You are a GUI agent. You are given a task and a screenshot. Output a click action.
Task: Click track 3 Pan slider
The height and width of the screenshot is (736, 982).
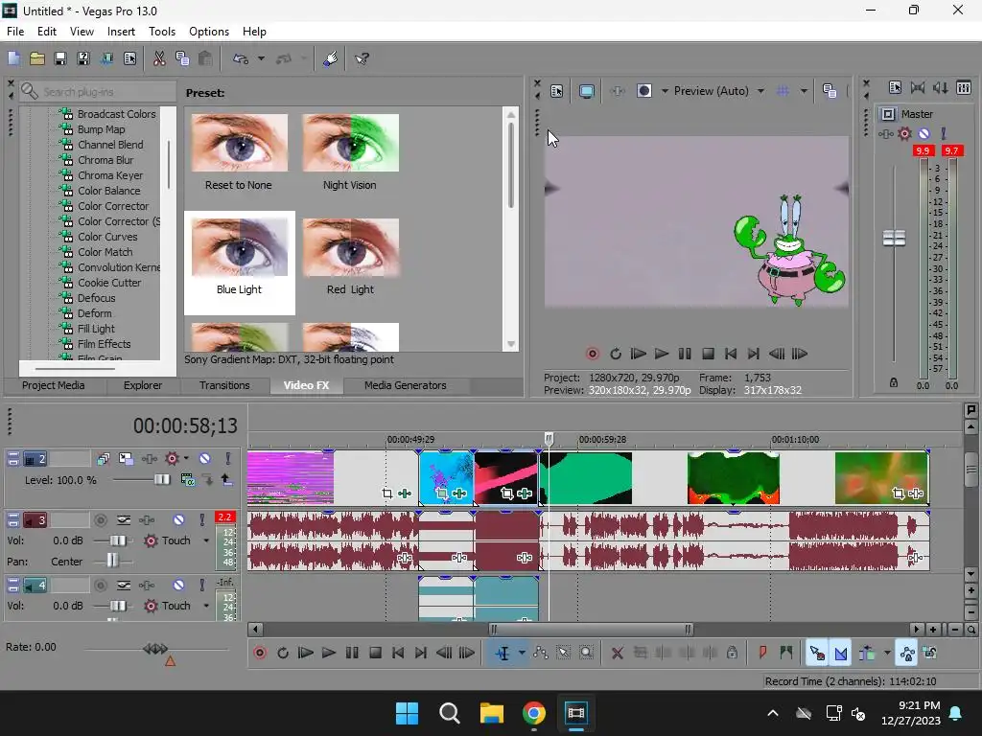112,560
